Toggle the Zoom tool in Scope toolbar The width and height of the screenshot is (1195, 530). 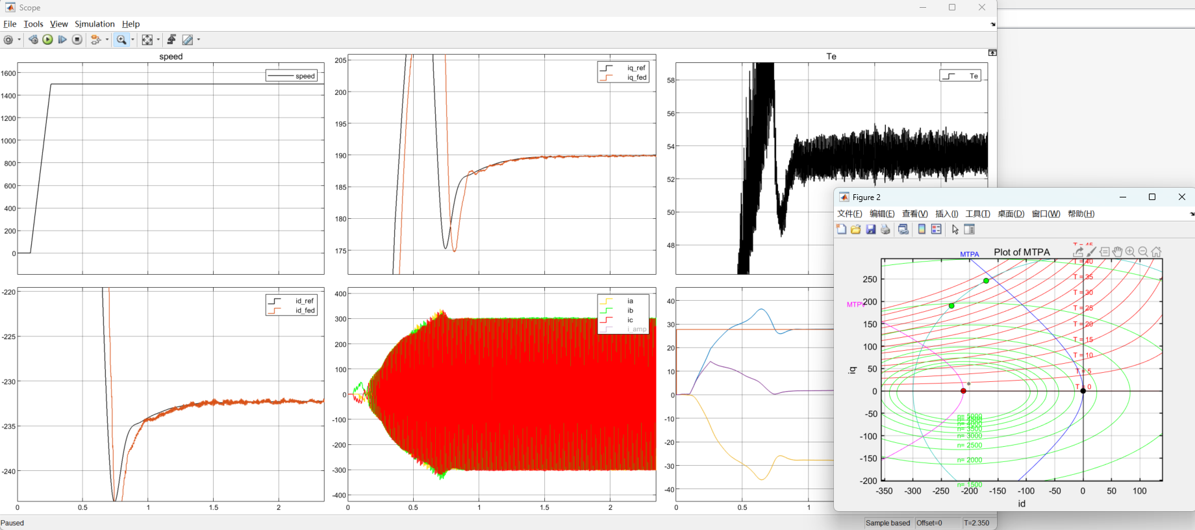tap(121, 40)
